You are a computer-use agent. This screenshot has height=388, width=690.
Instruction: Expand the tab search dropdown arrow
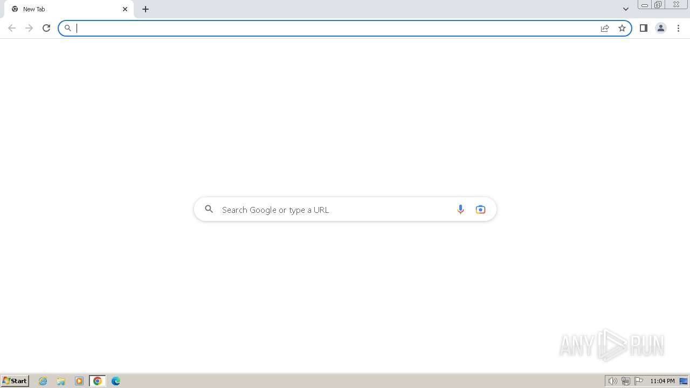pyautogui.click(x=626, y=9)
